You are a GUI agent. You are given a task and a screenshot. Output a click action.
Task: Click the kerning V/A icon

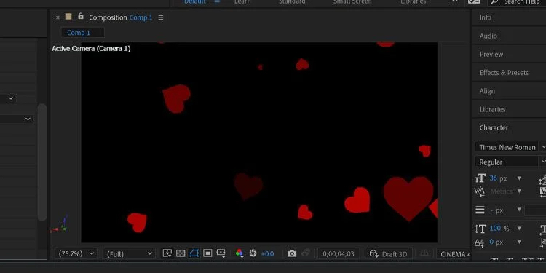[480, 191]
